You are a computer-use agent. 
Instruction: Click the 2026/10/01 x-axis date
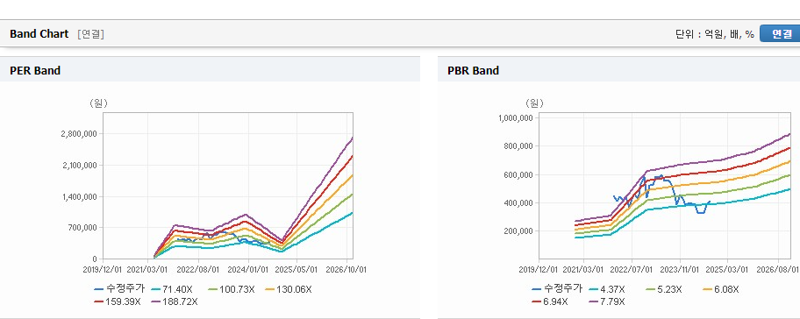346,269
